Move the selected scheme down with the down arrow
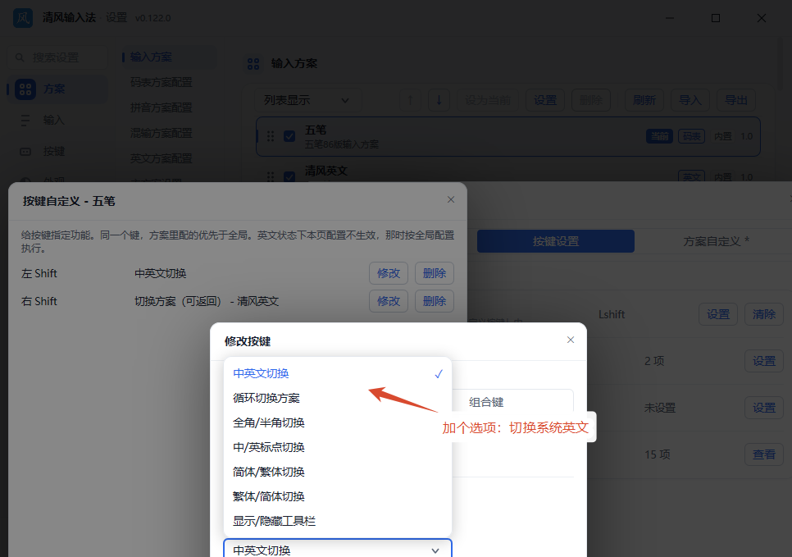This screenshot has height=557, width=792. pyautogui.click(x=439, y=100)
